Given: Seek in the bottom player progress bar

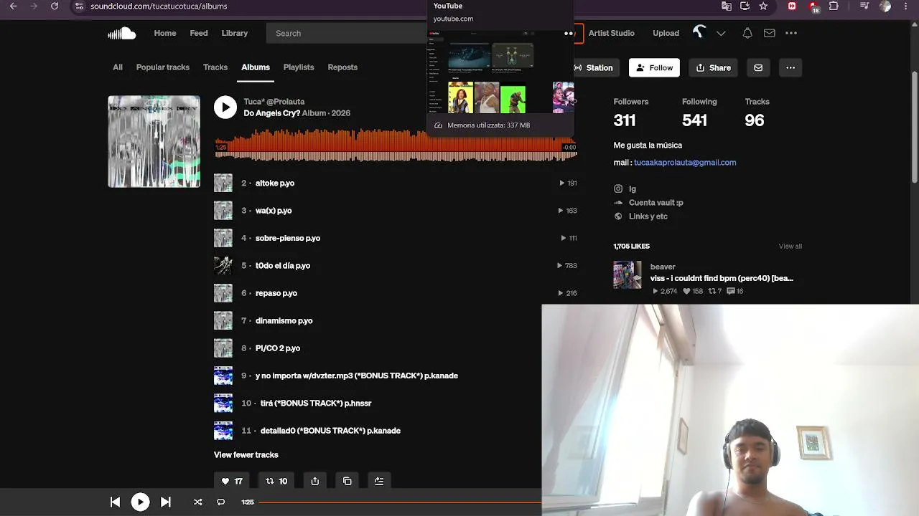Looking at the screenshot, I should 400,502.
